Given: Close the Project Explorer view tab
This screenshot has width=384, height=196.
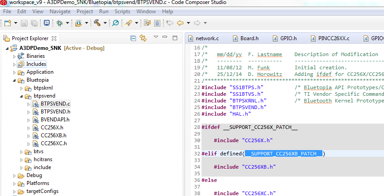Looking at the screenshot, I should tap(54, 38).
